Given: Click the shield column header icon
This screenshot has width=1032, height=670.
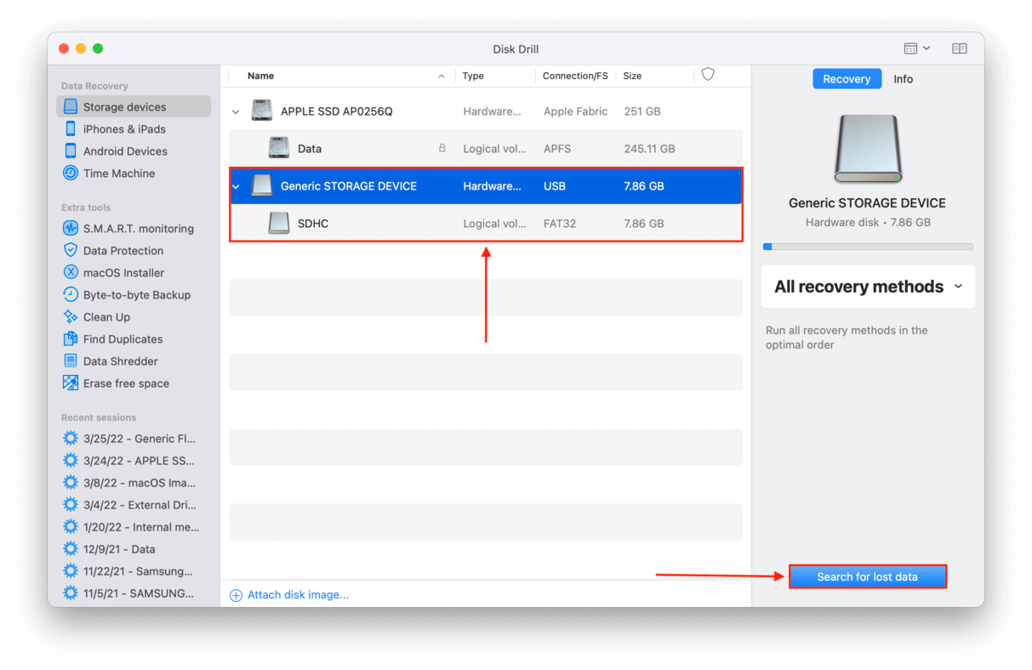Looking at the screenshot, I should click(708, 75).
